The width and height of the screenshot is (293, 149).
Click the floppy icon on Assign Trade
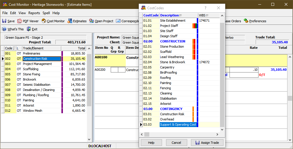click(197, 143)
